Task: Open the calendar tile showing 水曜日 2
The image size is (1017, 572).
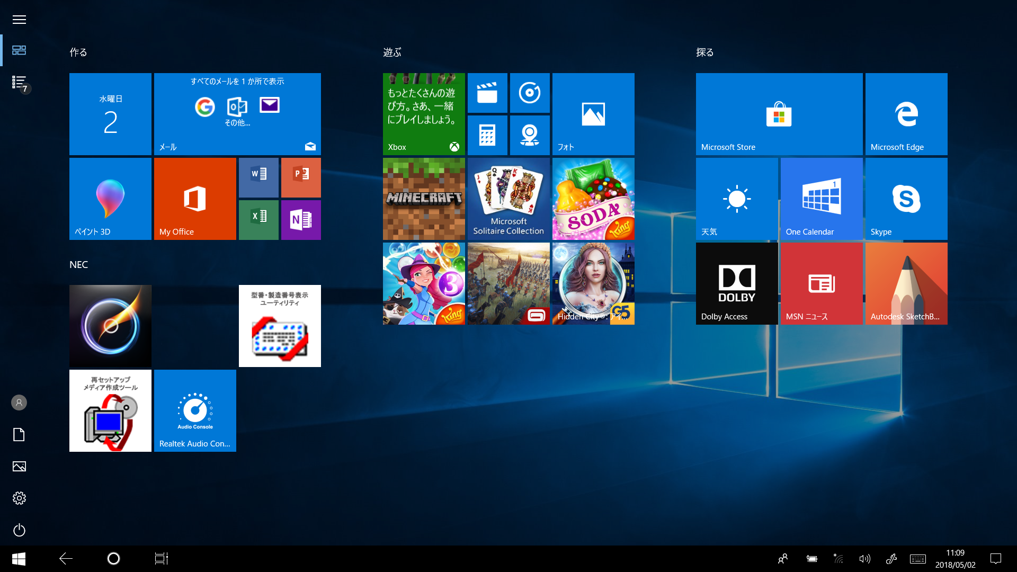Action: point(110,114)
